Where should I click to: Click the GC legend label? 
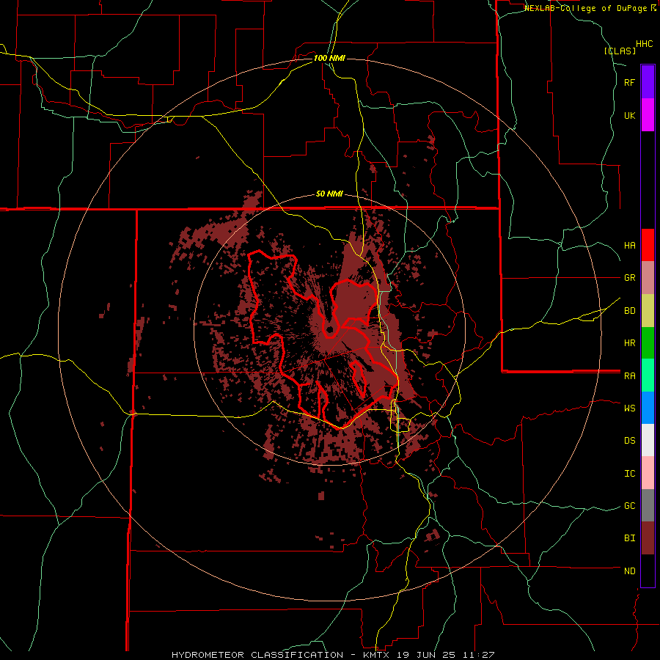[629, 506]
